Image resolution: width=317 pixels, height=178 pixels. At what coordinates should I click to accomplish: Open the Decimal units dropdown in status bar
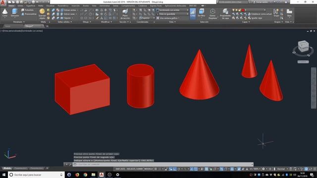click(282, 169)
